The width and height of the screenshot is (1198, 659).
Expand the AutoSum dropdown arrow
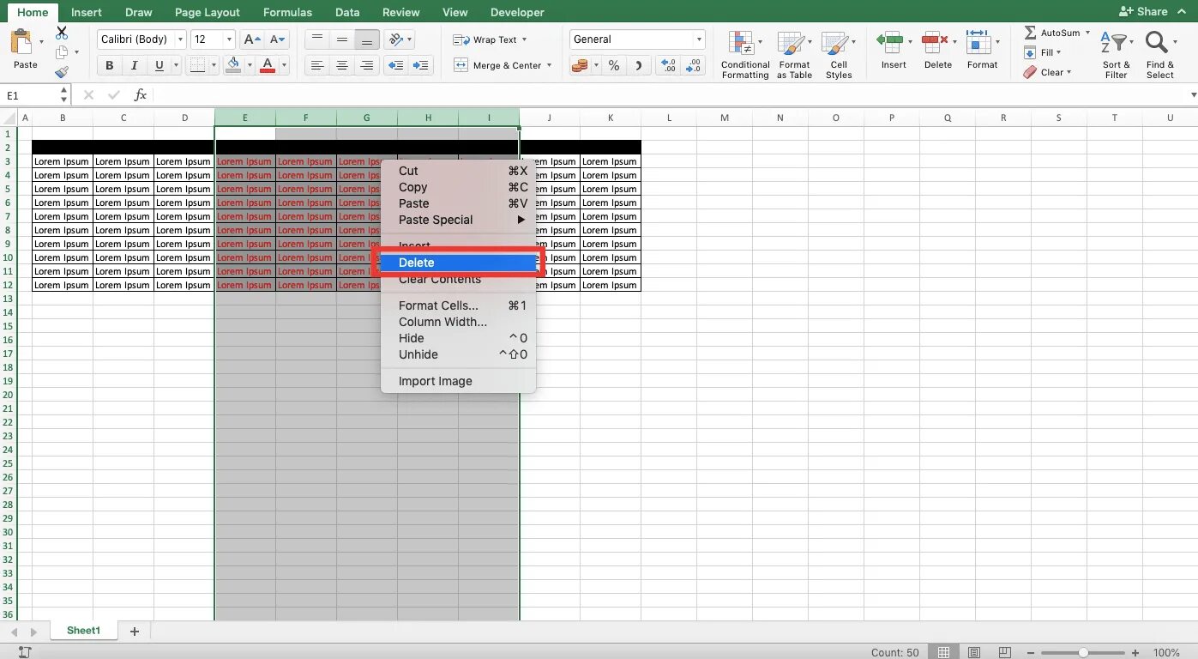pyautogui.click(x=1087, y=33)
